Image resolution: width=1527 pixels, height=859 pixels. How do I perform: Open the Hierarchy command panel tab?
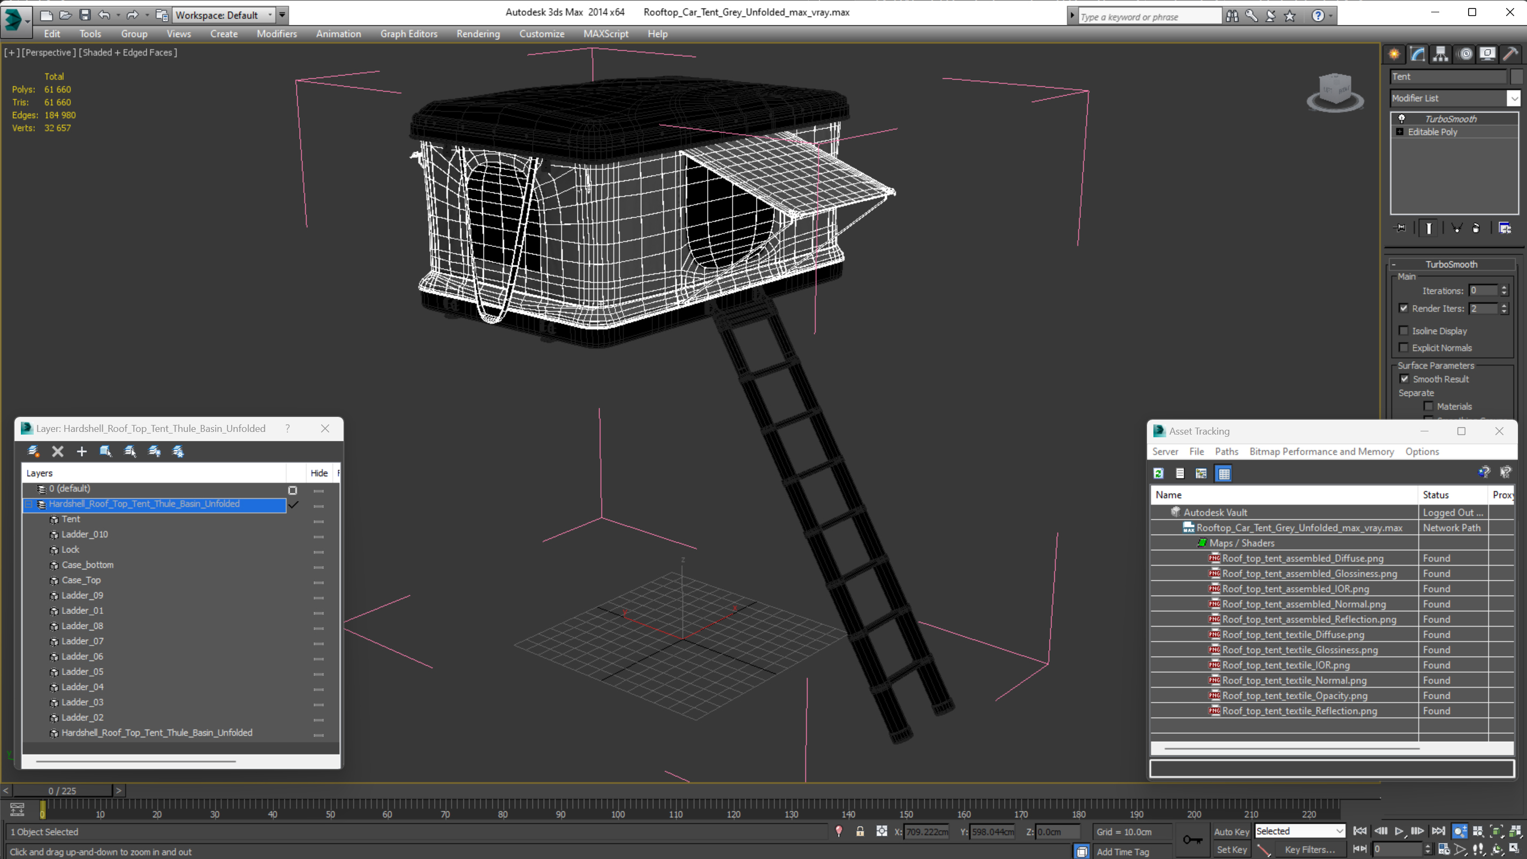(1440, 54)
